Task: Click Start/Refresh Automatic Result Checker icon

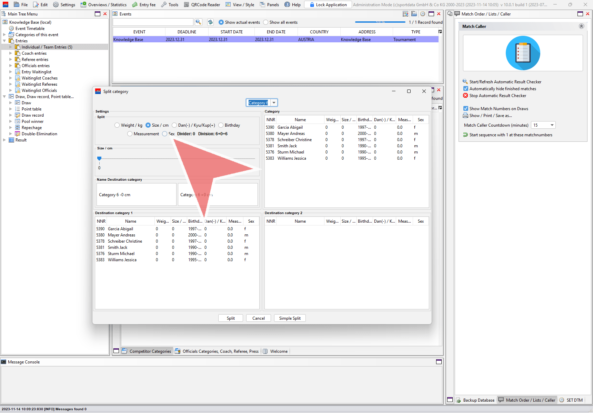Action: [465, 82]
